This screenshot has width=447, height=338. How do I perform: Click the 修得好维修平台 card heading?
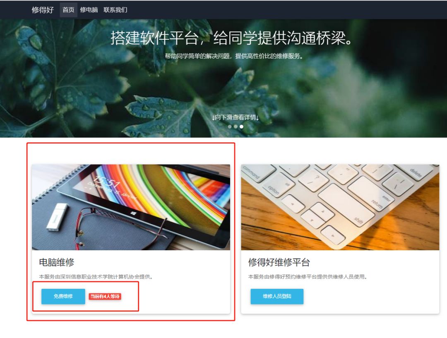click(279, 262)
